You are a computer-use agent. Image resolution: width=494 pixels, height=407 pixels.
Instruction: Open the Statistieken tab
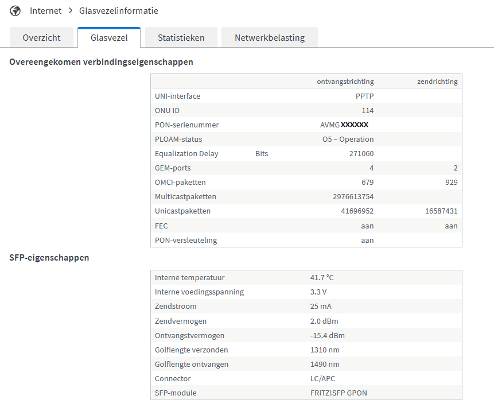[x=181, y=37]
